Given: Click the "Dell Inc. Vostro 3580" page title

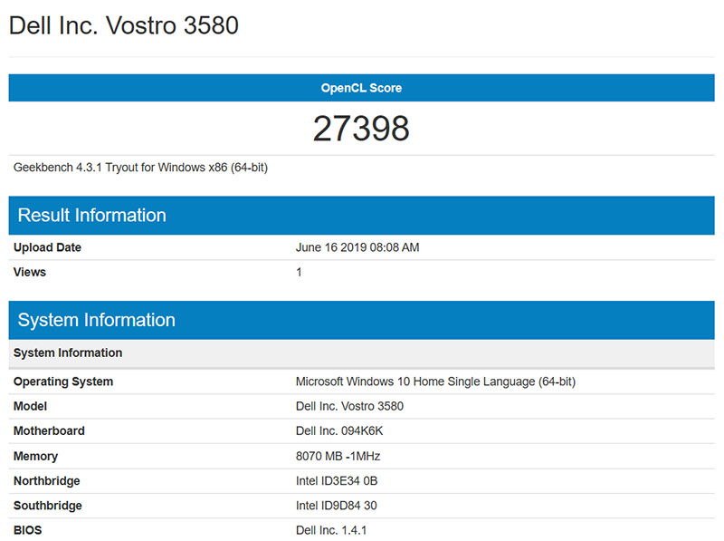Looking at the screenshot, I should click(x=124, y=25).
